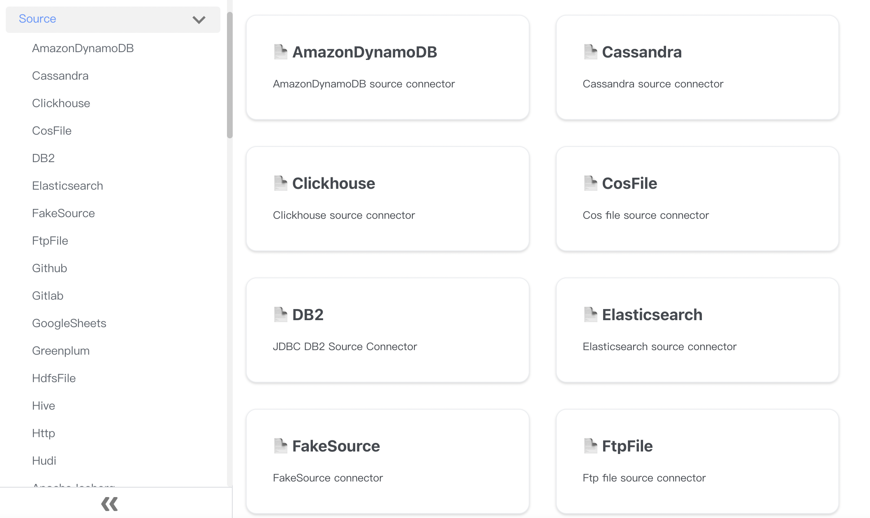Click the FtpFile card document icon

590,446
